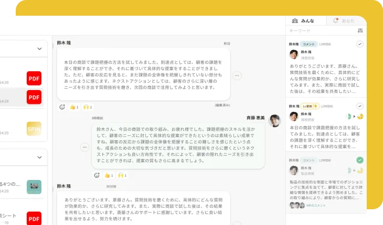
Task: Click the filter sliders icon beside keyword field
Action: (x=360, y=31)
